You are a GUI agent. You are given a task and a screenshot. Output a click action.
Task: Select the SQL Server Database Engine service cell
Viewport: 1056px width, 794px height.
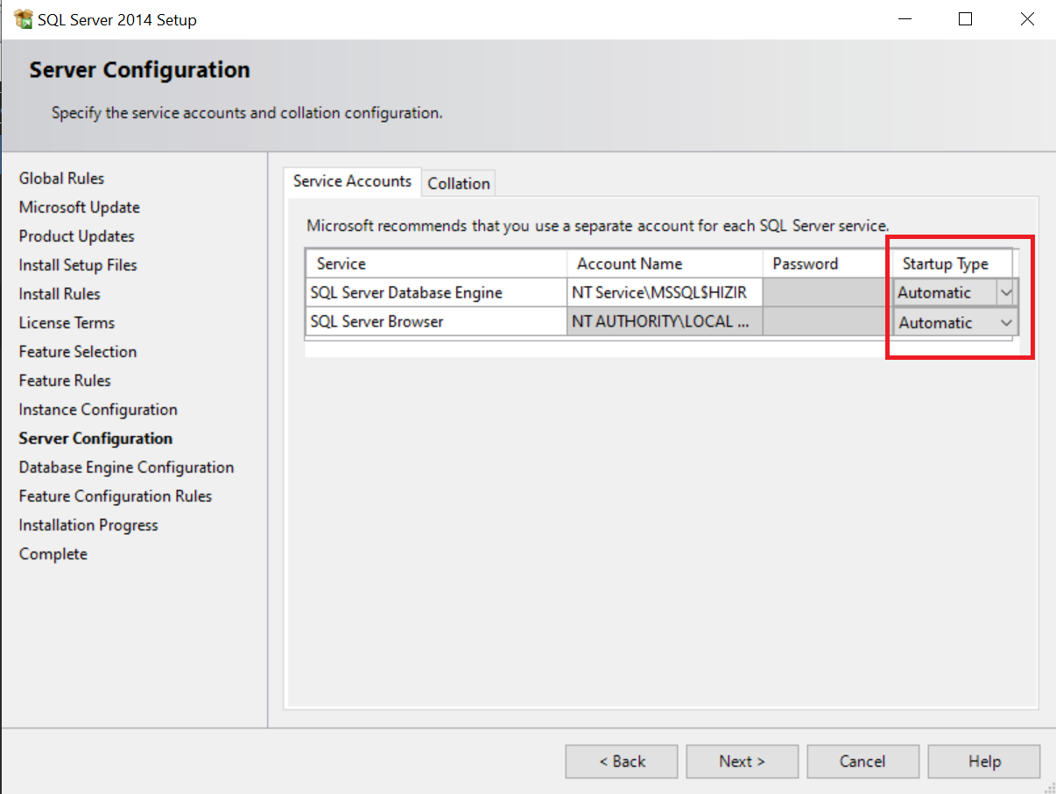[x=436, y=292]
